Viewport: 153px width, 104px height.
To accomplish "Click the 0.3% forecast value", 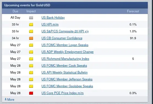I will (x=133, y=93).
